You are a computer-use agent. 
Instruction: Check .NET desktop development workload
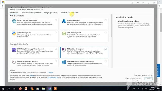[106, 49]
